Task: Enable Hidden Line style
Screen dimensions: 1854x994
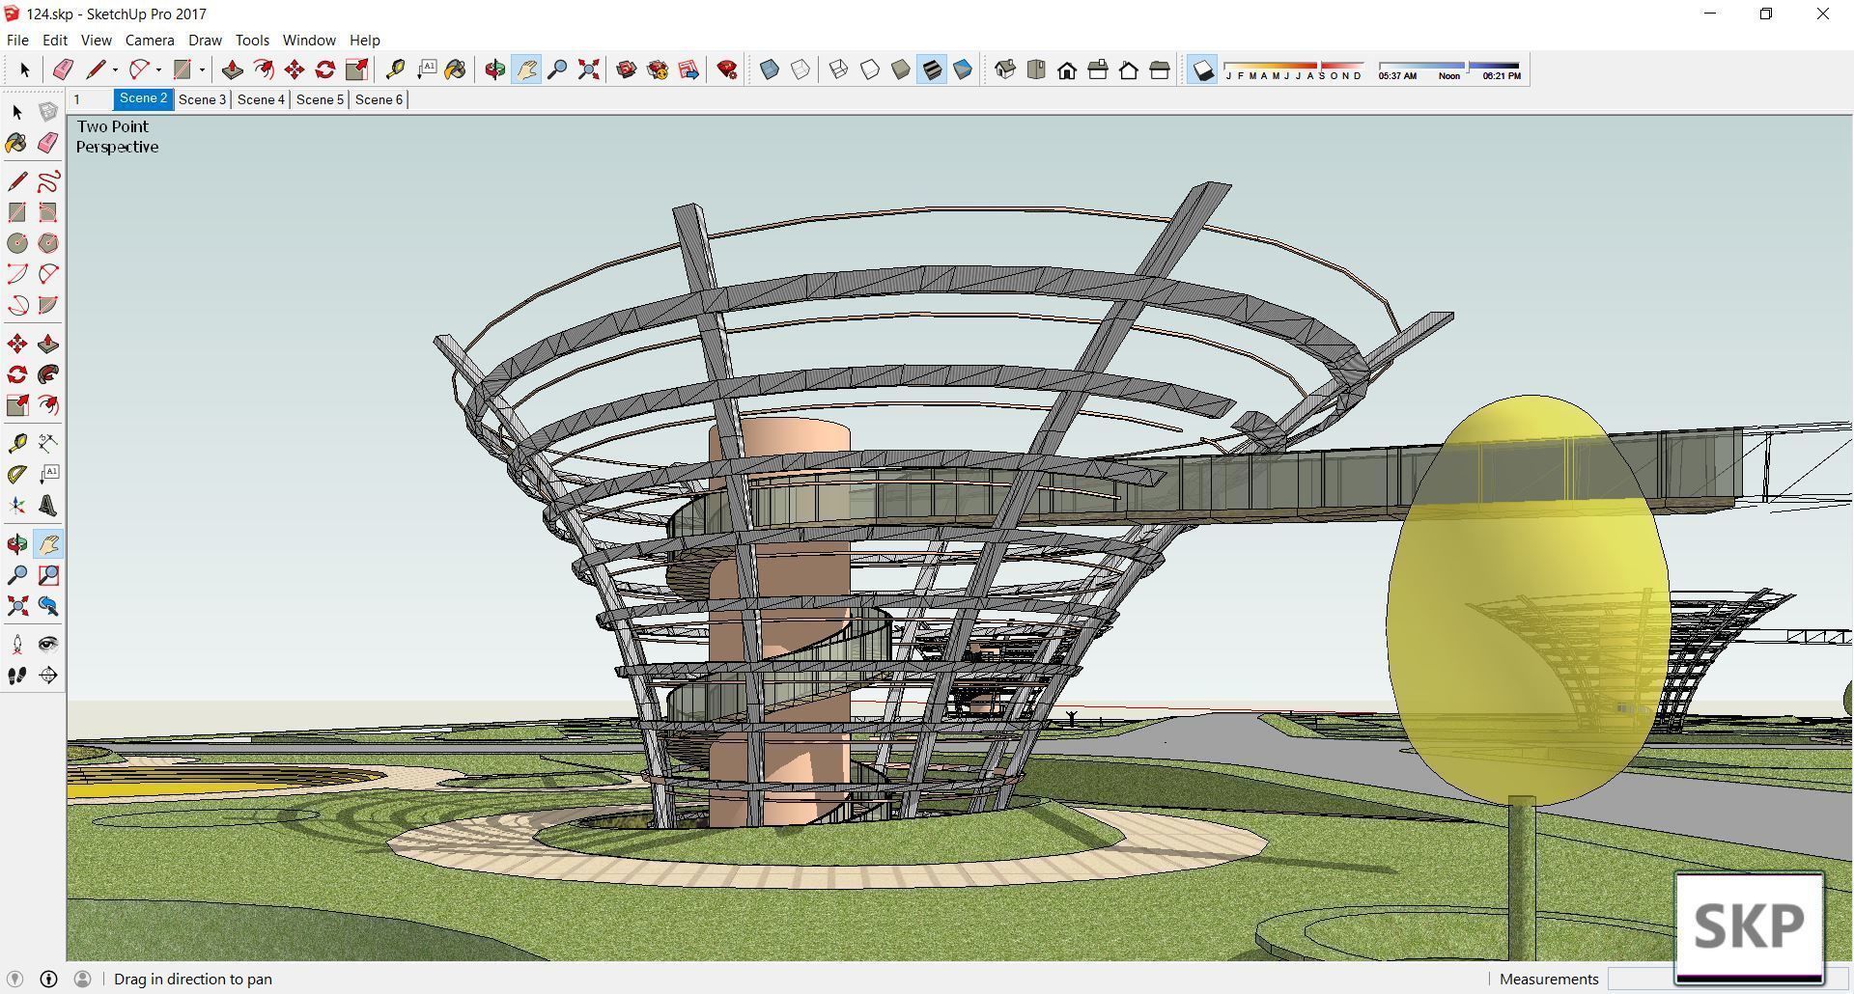Action: (x=870, y=69)
